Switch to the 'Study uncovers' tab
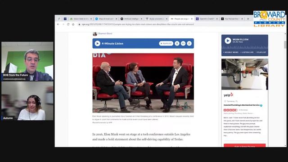The width and height of the screenshot is (288, 162). pos(157,19)
